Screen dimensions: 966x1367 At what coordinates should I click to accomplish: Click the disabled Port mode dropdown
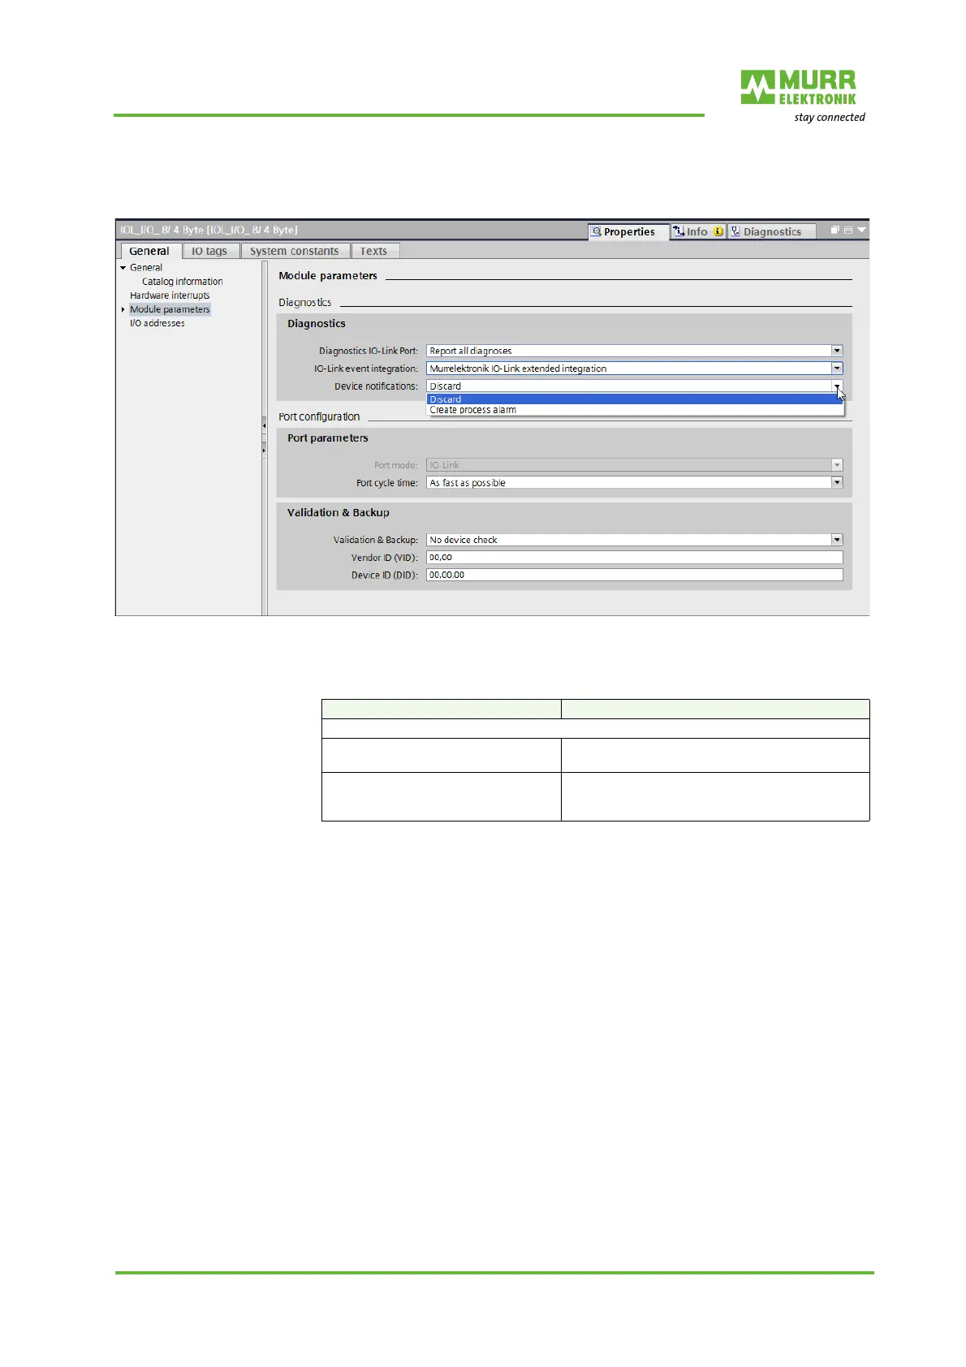click(x=634, y=465)
